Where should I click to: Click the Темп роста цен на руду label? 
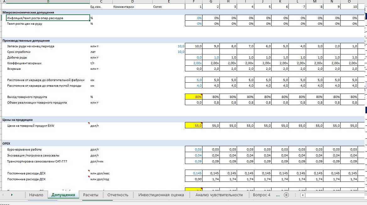[x=24, y=23]
